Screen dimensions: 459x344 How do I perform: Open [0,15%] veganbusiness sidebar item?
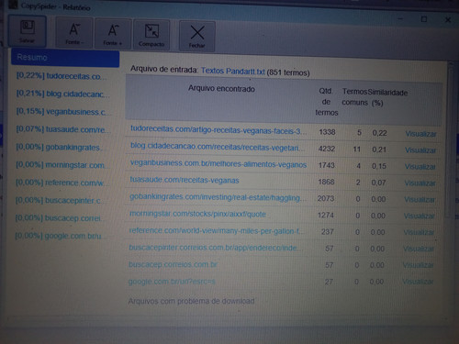point(63,112)
